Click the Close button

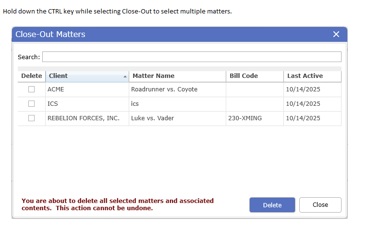320,205
